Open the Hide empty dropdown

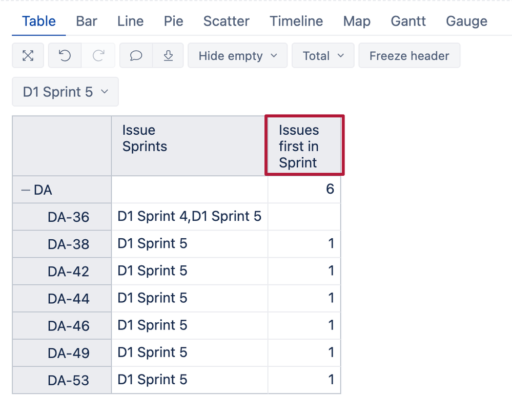238,56
